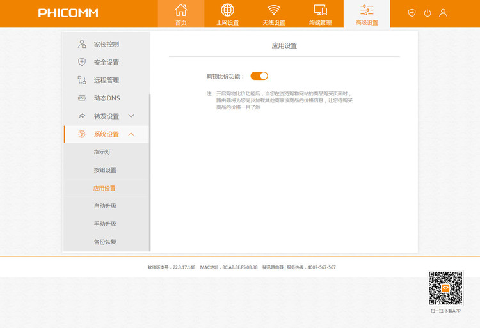Image resolution: width=480 pixels, height=328 pixels.
Task: Click the 应用设置 page title
Action: click(x=284, y=45)
